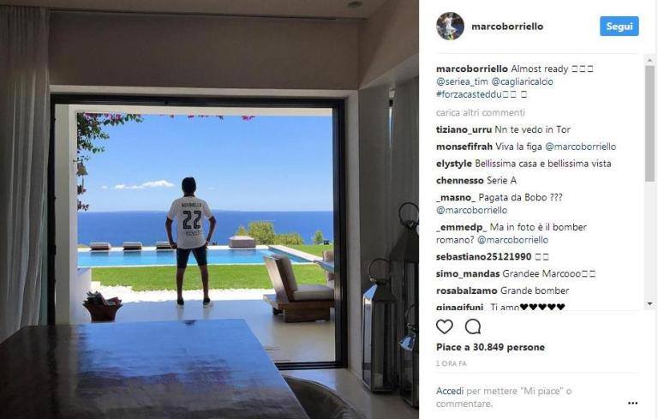Click the Accedi login link
This screenshot has width=658, height=419.
[x=450, y=391]
